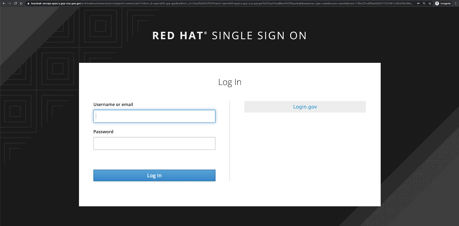The width and height of the screenshot is (459, 226).
Task: Go forward in browser history
Action: tap(9, 3)
